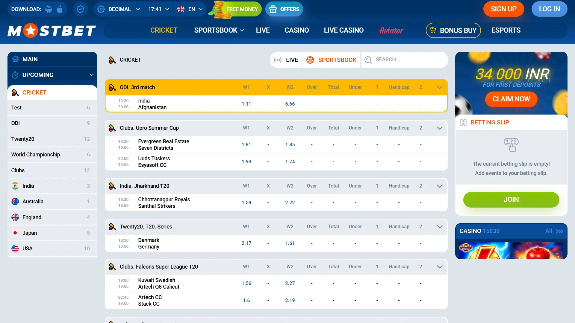The image size is (575, 323).
Task: Click the clock icon beside UPCOMING
Action: (x=15, y=75)
